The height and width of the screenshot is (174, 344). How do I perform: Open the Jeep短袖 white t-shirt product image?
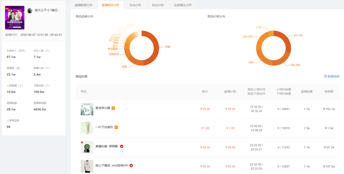87,166
